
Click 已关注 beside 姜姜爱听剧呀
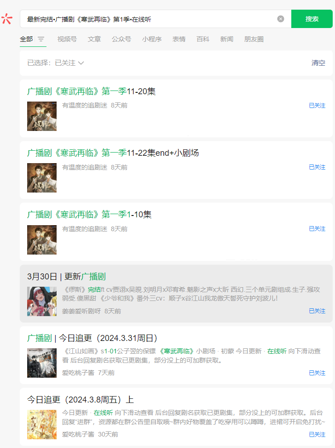(x=317, y=311)
